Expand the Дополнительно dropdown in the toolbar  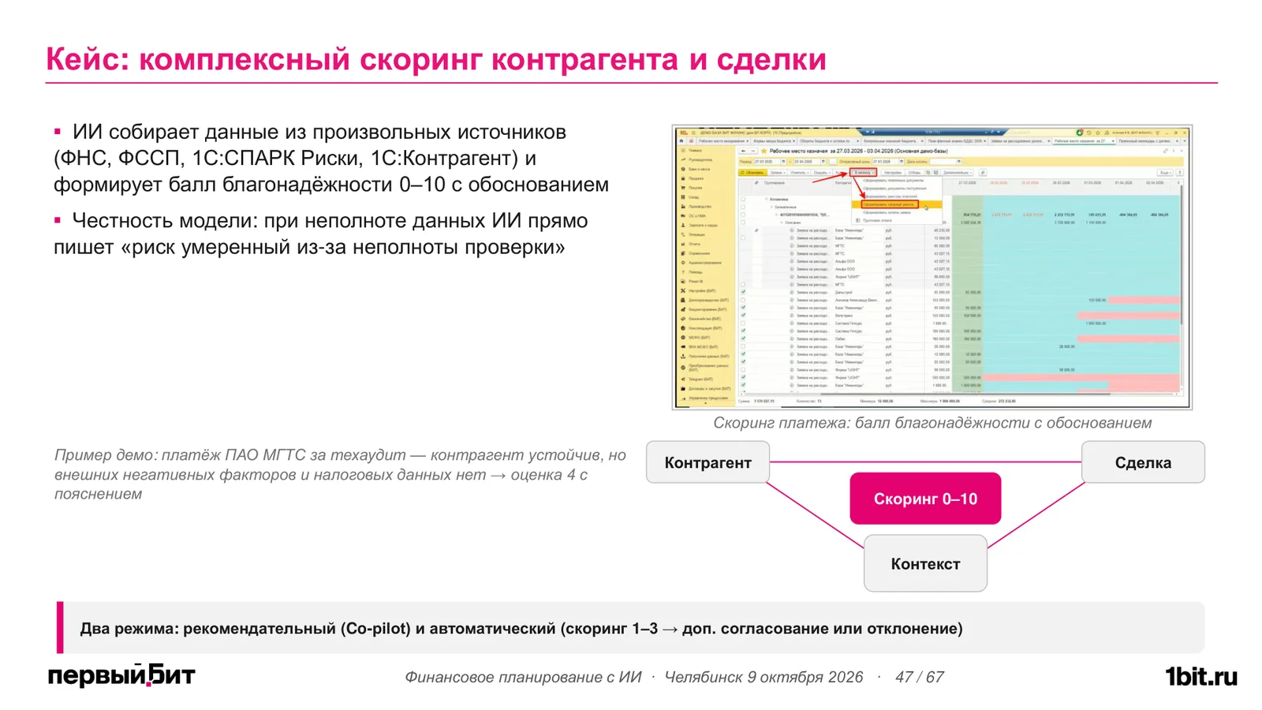coord(957,173)
